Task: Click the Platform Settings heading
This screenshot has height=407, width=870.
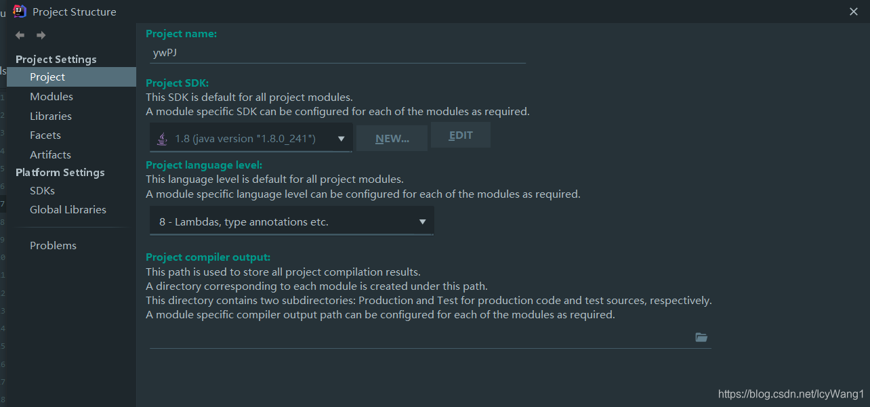Action: click(60, 173)
